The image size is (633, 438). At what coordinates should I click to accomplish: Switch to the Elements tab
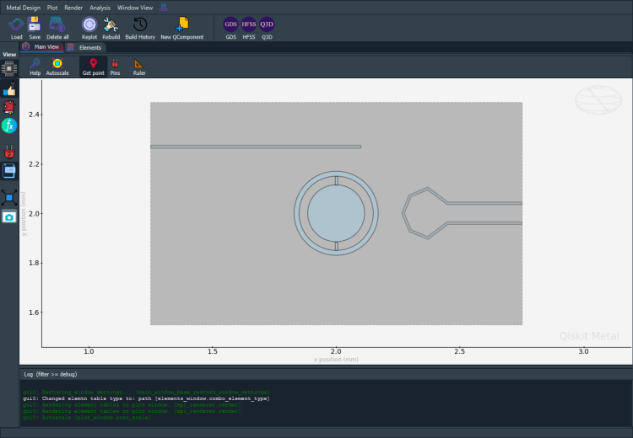point(84,47)
